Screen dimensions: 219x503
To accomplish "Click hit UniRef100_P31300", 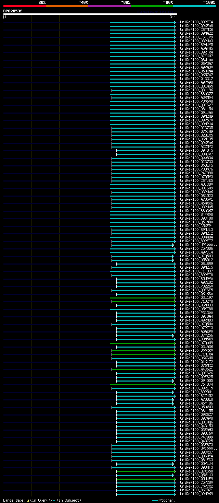I will pos(196,313).
